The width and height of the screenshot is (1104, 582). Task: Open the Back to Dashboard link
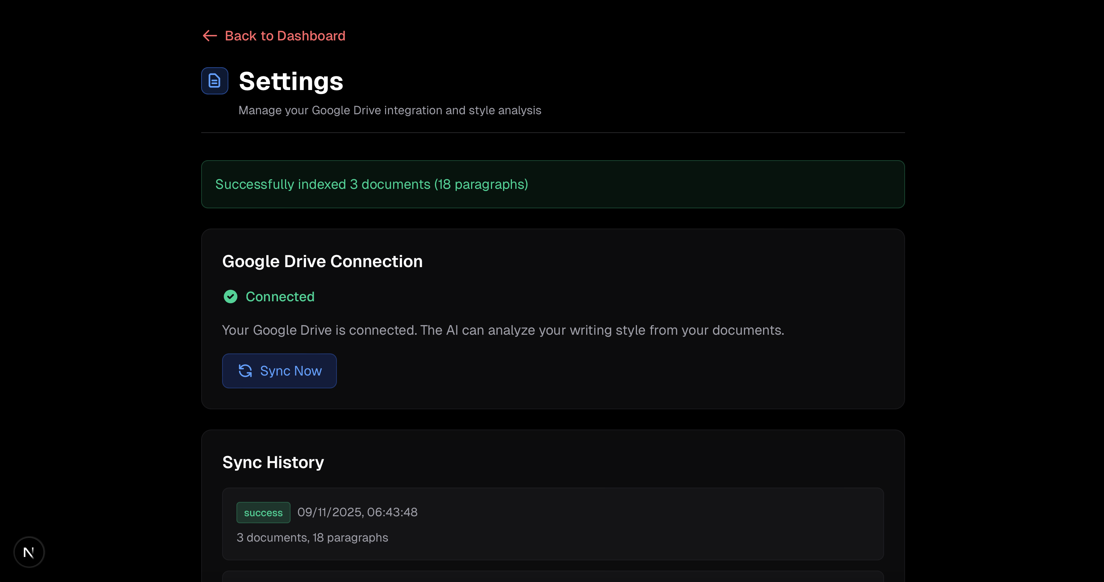tap(285, 36)
